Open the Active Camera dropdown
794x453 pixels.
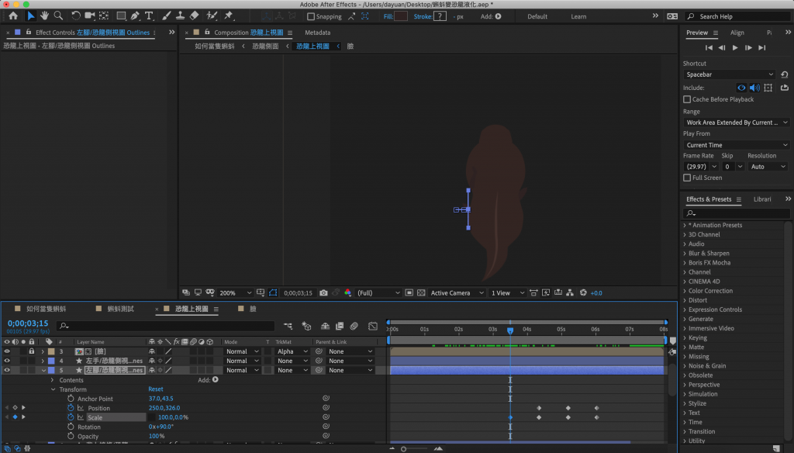coord(456,293)
